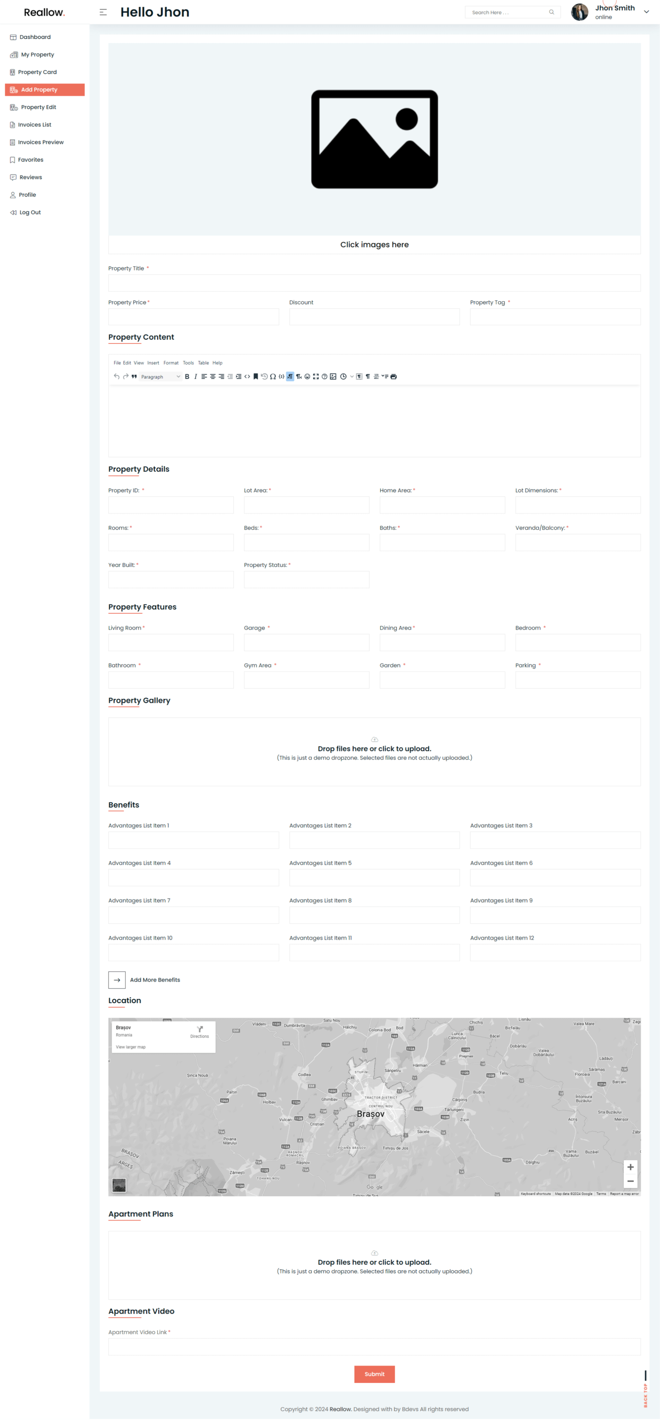Toggle show invisible characters pilcrow

pos(368,376)
